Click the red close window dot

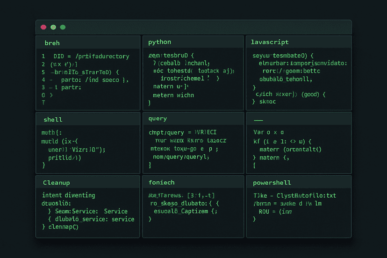point(43,28)
